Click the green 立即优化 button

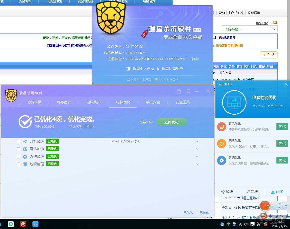[172, 122]
